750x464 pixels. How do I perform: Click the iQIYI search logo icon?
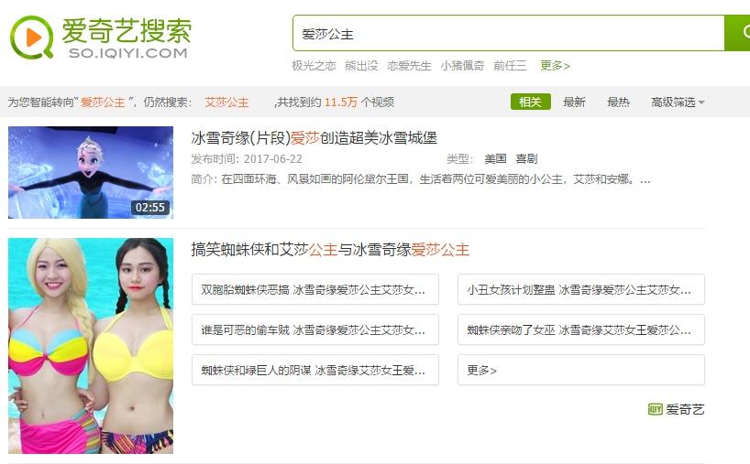(x=31, y=38)
